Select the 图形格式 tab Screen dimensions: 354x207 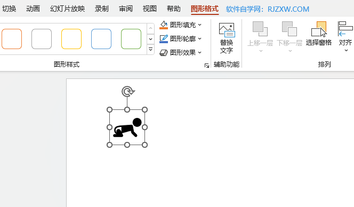(x=205, y=9)
